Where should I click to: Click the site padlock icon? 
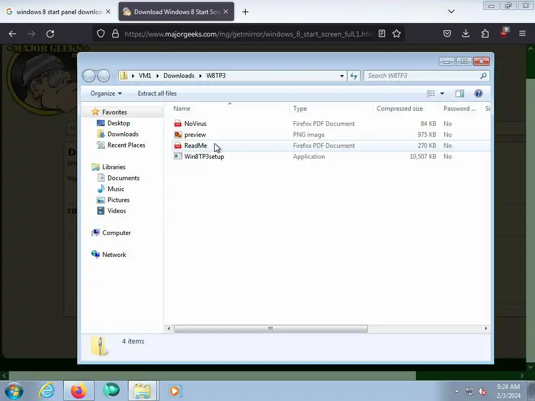click(x=115, y=33)
